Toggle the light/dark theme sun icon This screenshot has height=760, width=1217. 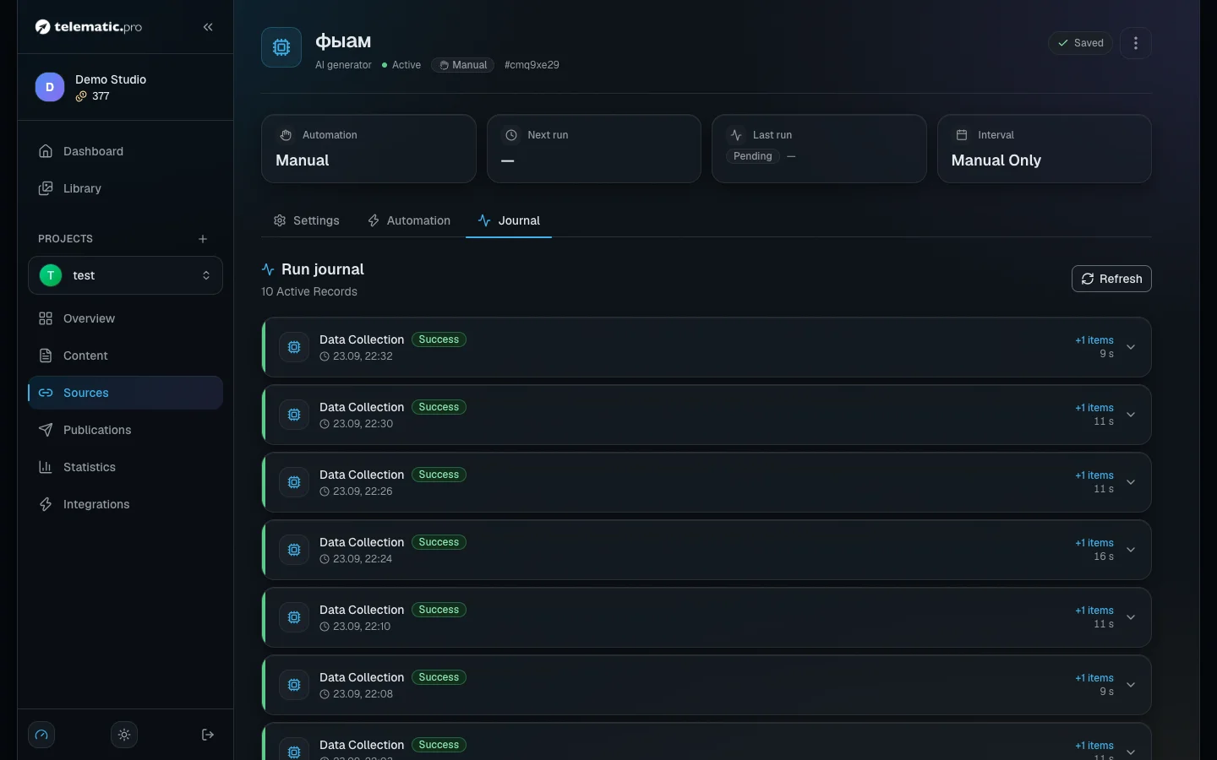124,735
